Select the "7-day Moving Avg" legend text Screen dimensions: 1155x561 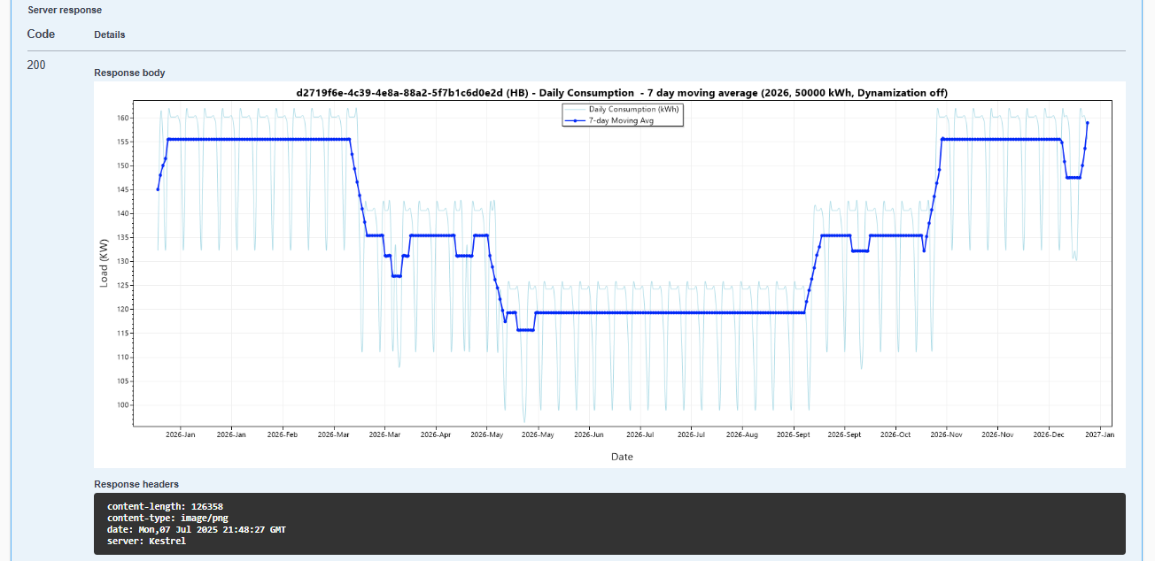621,120
